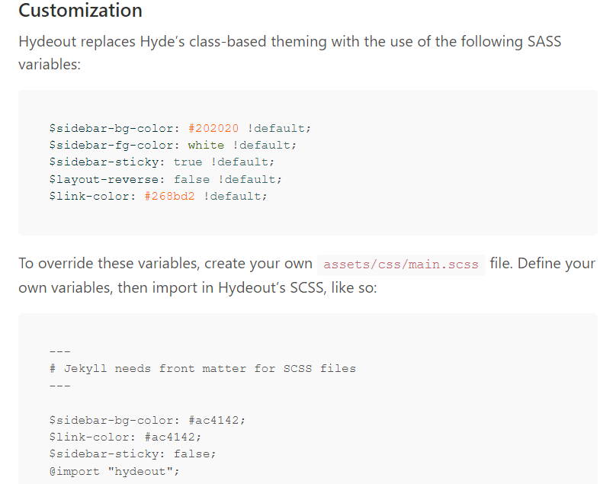Click the dashes line above the Jekyll comment

coord(59,351)
